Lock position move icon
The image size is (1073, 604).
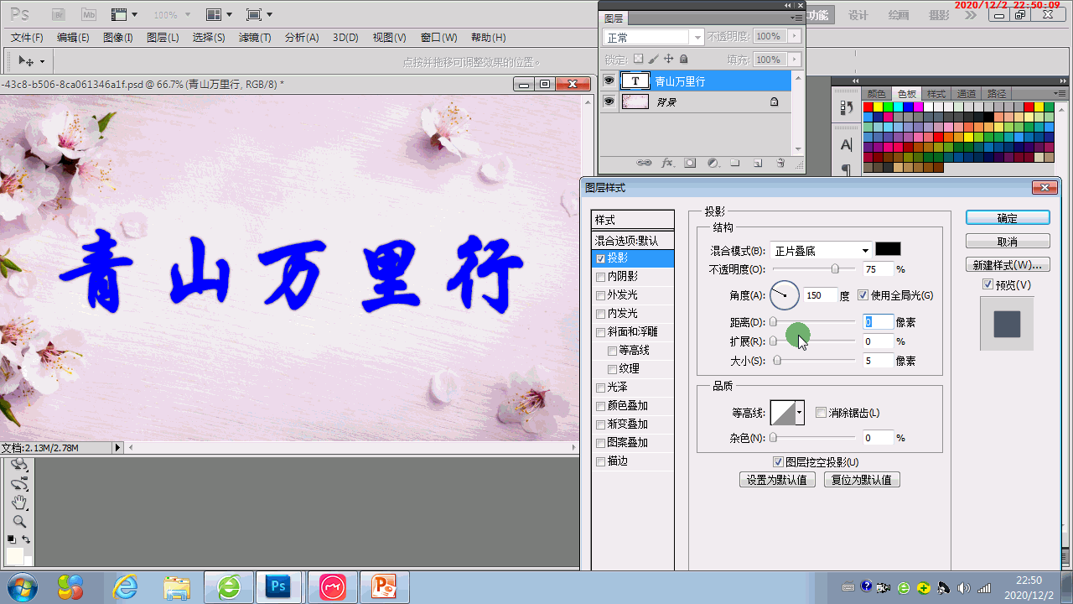[668, 60]
